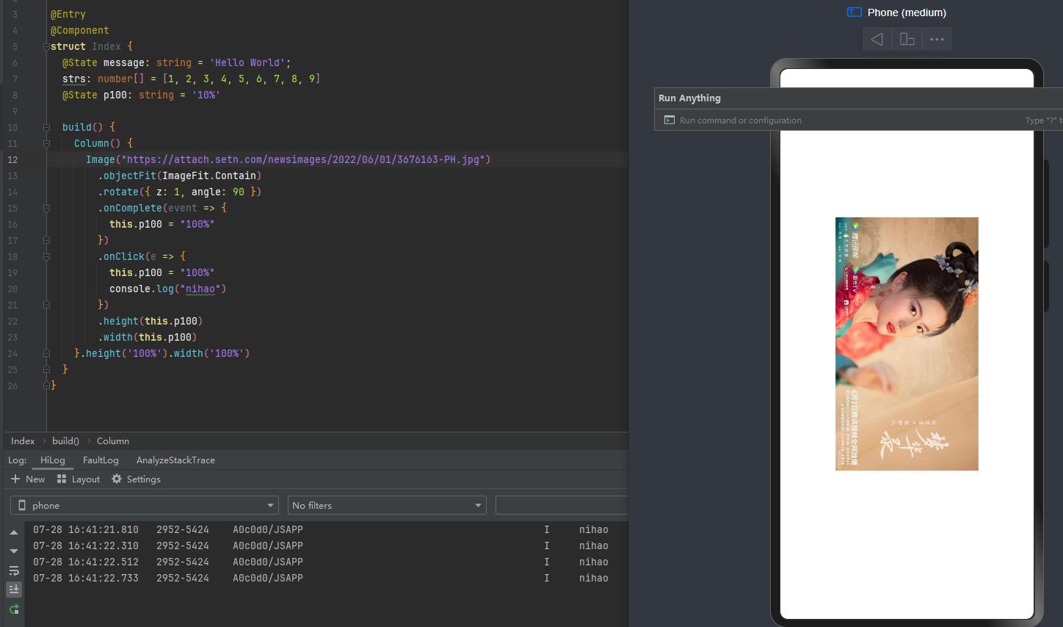Click the Run command or configuration field

[x=858, y=120]
